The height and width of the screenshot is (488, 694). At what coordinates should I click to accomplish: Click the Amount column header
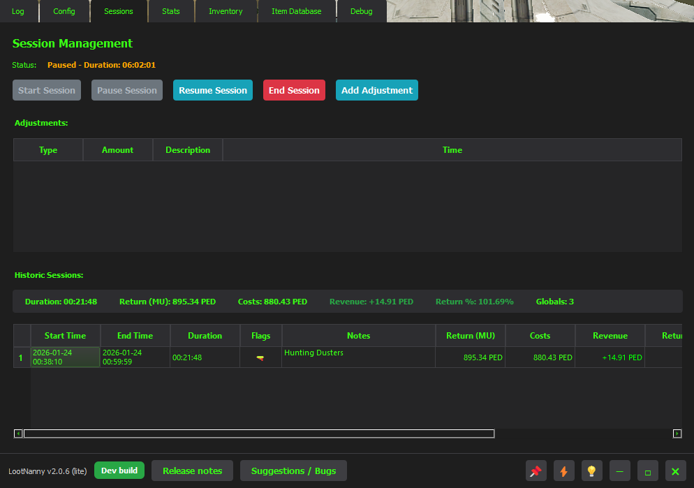pyautogui.click(x=118, y=150)
